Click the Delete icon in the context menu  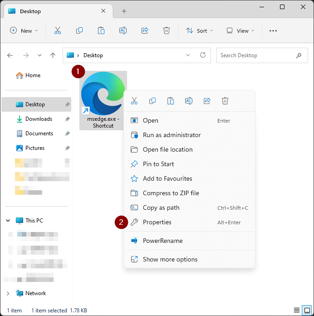pyautogui.click(x=225, y=101)
